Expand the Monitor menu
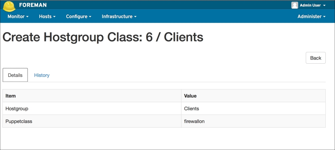335x150 pixels. pyautogui.click(x=18, y=16)
